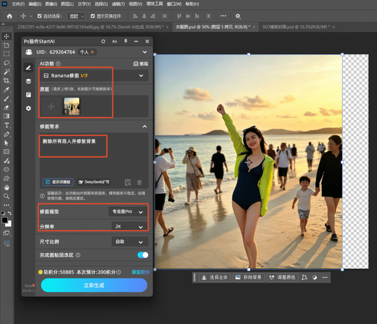Select the Artboard tool
Screen dimensions: 377x324
(7, 45)
